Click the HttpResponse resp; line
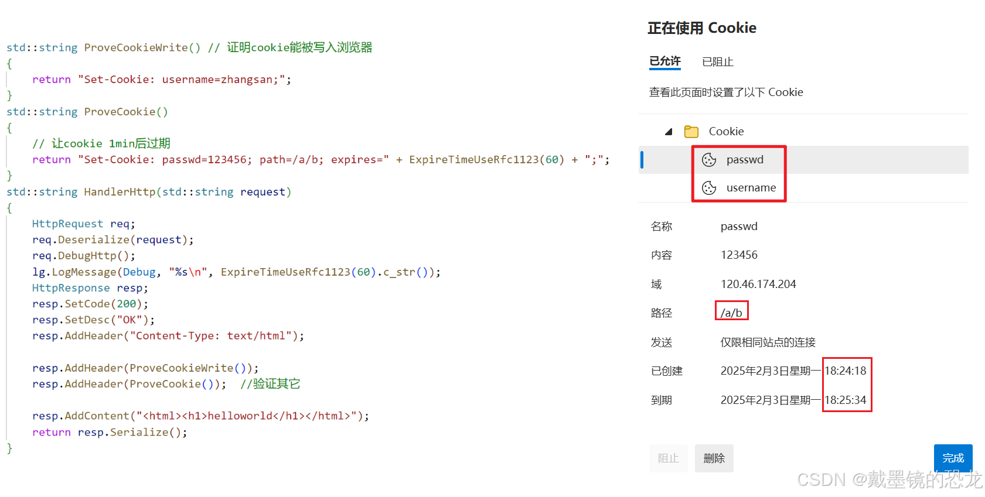 [90, 288]
